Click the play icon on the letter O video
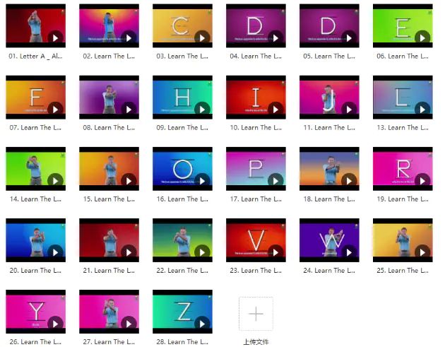Viewport: 445px width, 347px height. tap(202, 181)
